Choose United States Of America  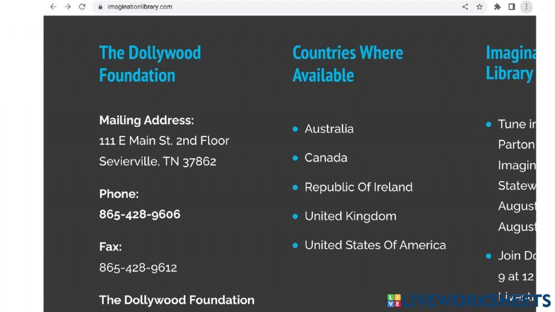[375, 245]
